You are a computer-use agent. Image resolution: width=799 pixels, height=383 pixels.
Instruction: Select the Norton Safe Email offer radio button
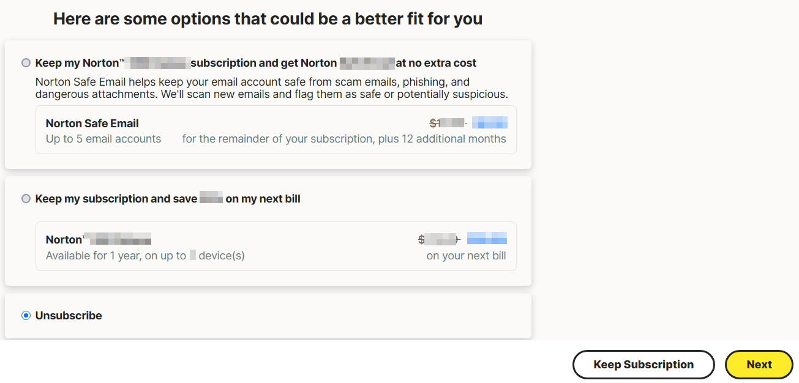(26, 62)
